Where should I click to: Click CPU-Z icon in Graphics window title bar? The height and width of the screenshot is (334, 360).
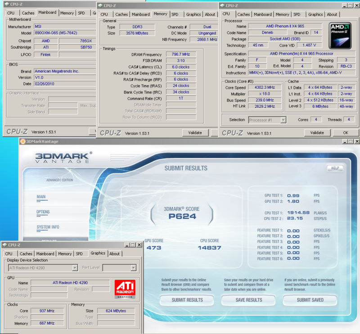(5, 245)
